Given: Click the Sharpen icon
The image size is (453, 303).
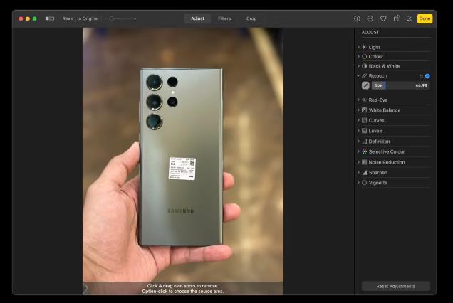Looking at the screenshot, I should tap(364, 172).
